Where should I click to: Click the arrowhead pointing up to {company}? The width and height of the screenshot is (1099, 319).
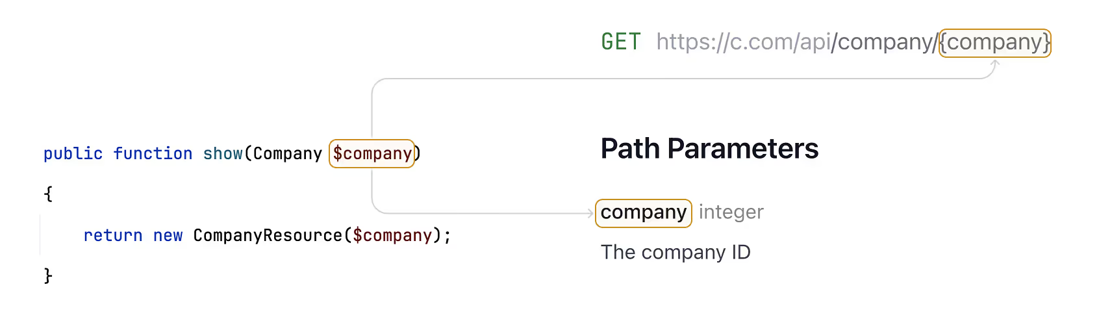coord(994,64)
